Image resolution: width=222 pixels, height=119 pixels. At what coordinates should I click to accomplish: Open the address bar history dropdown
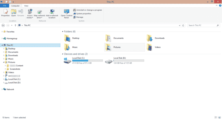click(180, 25)
